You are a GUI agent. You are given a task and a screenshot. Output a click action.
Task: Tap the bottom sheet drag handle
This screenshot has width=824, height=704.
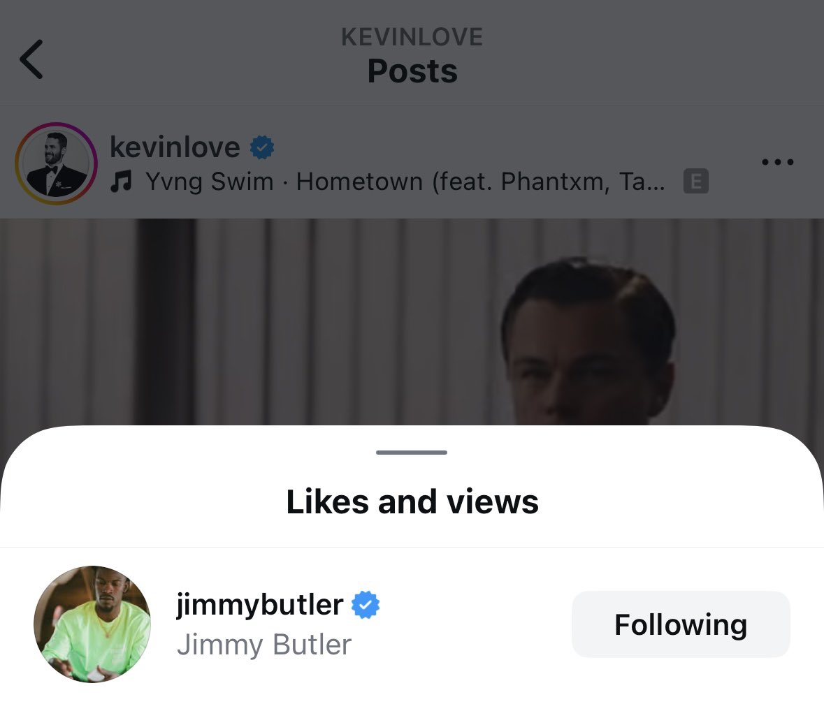pyautogui.click(x=412, y=453)
